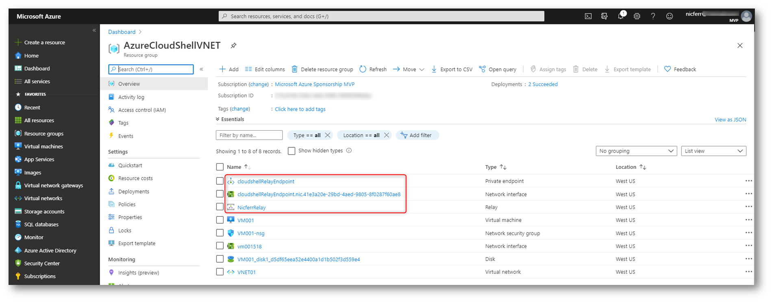Open the cloudshellRelayEndpoint resource link
Viewport: 772px width, 302px height.
click(266, 181)
